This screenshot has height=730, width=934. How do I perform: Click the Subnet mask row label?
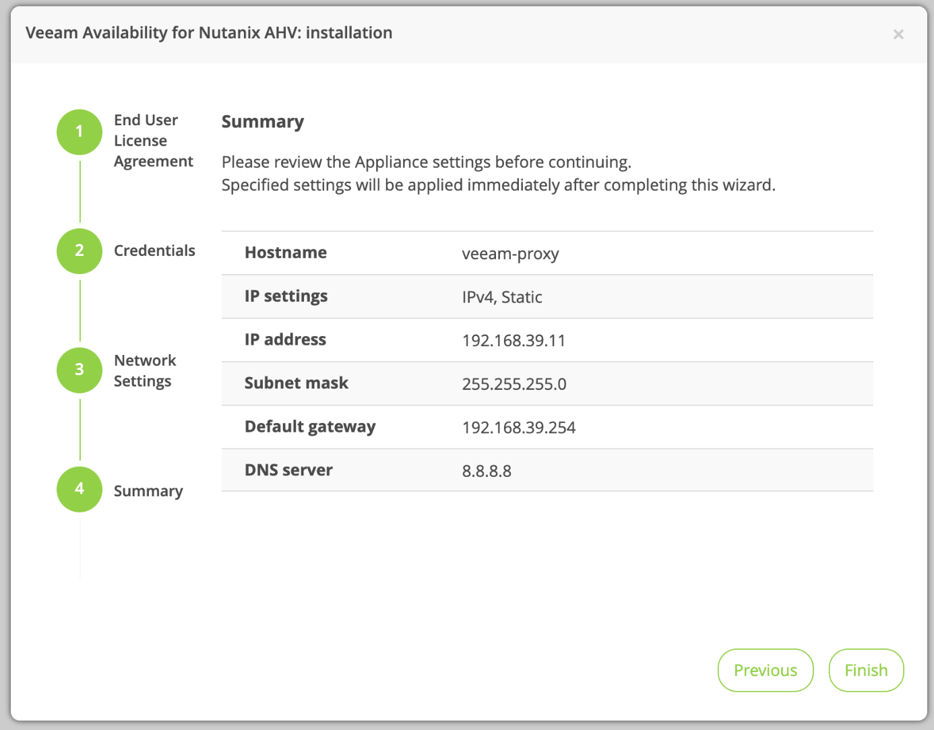point(297,383)
